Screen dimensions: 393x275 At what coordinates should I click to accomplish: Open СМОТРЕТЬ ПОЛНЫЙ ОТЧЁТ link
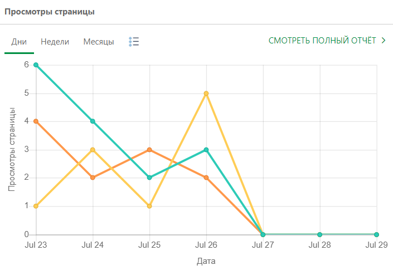[x=322, y=41]
